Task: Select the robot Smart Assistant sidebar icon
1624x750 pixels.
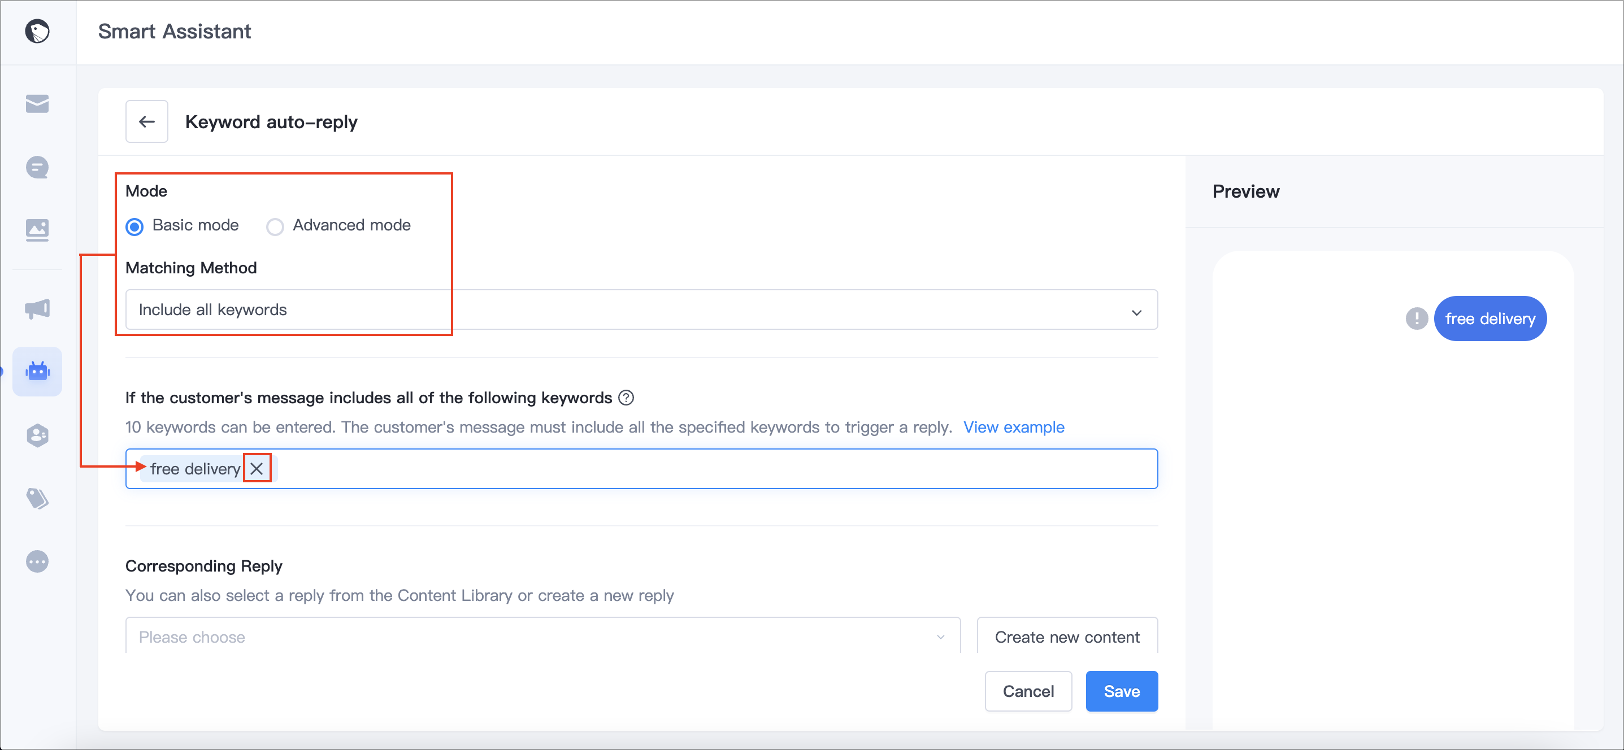Action: pos(37,372)
